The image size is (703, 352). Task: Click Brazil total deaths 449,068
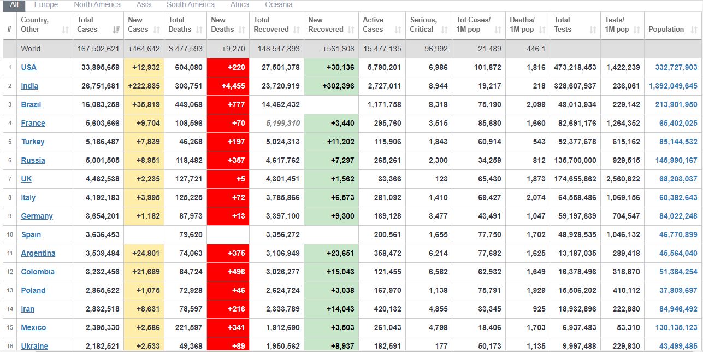click(190, 104)
